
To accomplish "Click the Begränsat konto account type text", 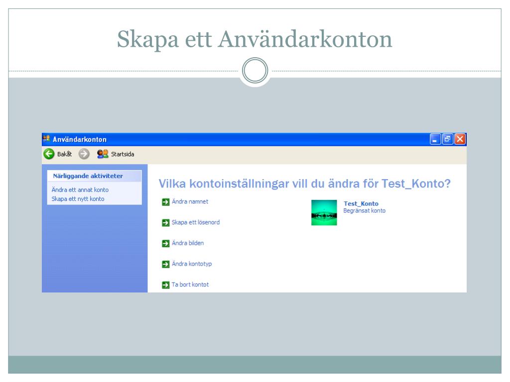I will click(x=364, y=210).
